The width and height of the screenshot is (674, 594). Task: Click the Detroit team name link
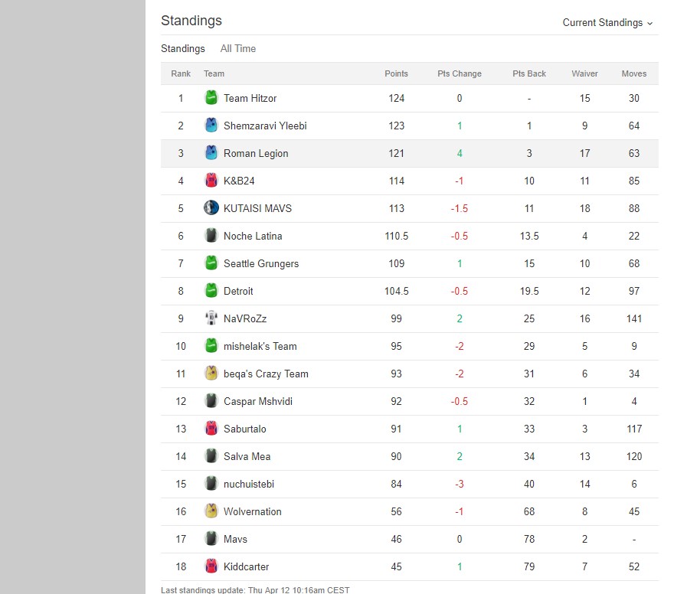point(238,291)
